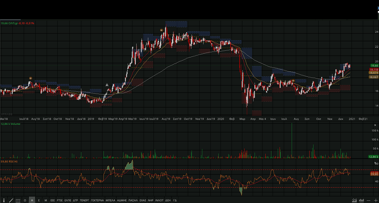Click the bar chart type icon
The width and height of the screenshot is (379, 203).
361,200
